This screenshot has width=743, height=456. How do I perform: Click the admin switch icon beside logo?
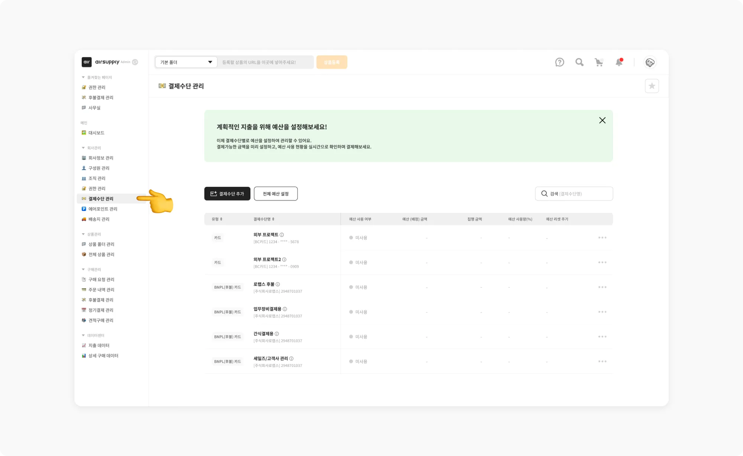click(x=135, y=62)
